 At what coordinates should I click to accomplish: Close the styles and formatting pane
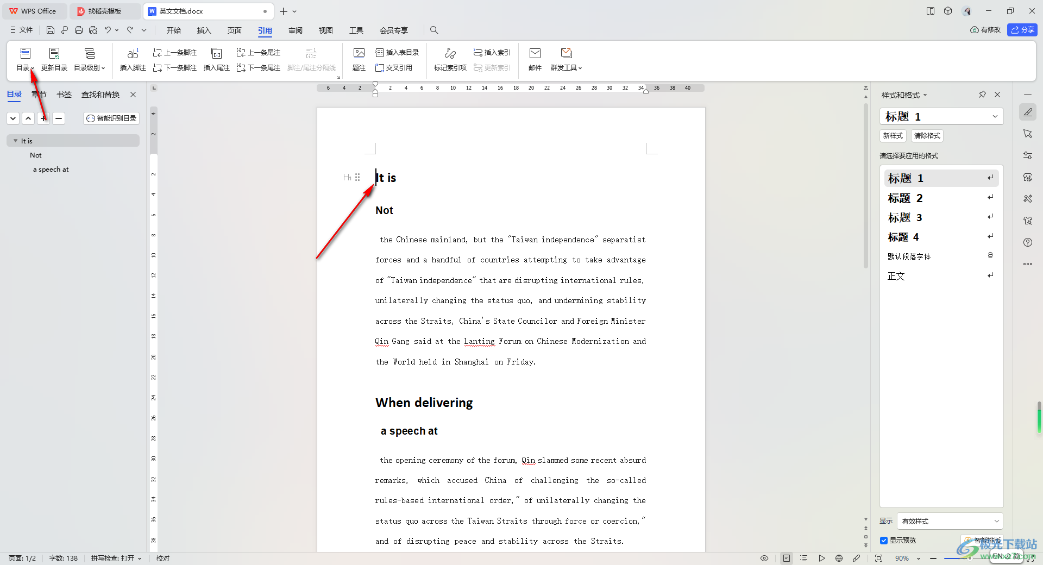[997, 95]
